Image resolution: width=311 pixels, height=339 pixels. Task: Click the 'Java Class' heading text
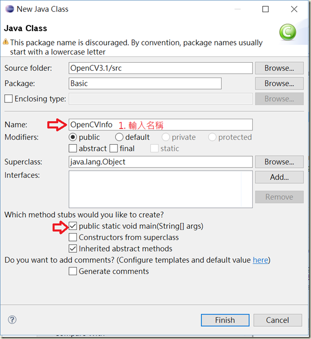tap(25, 29)
